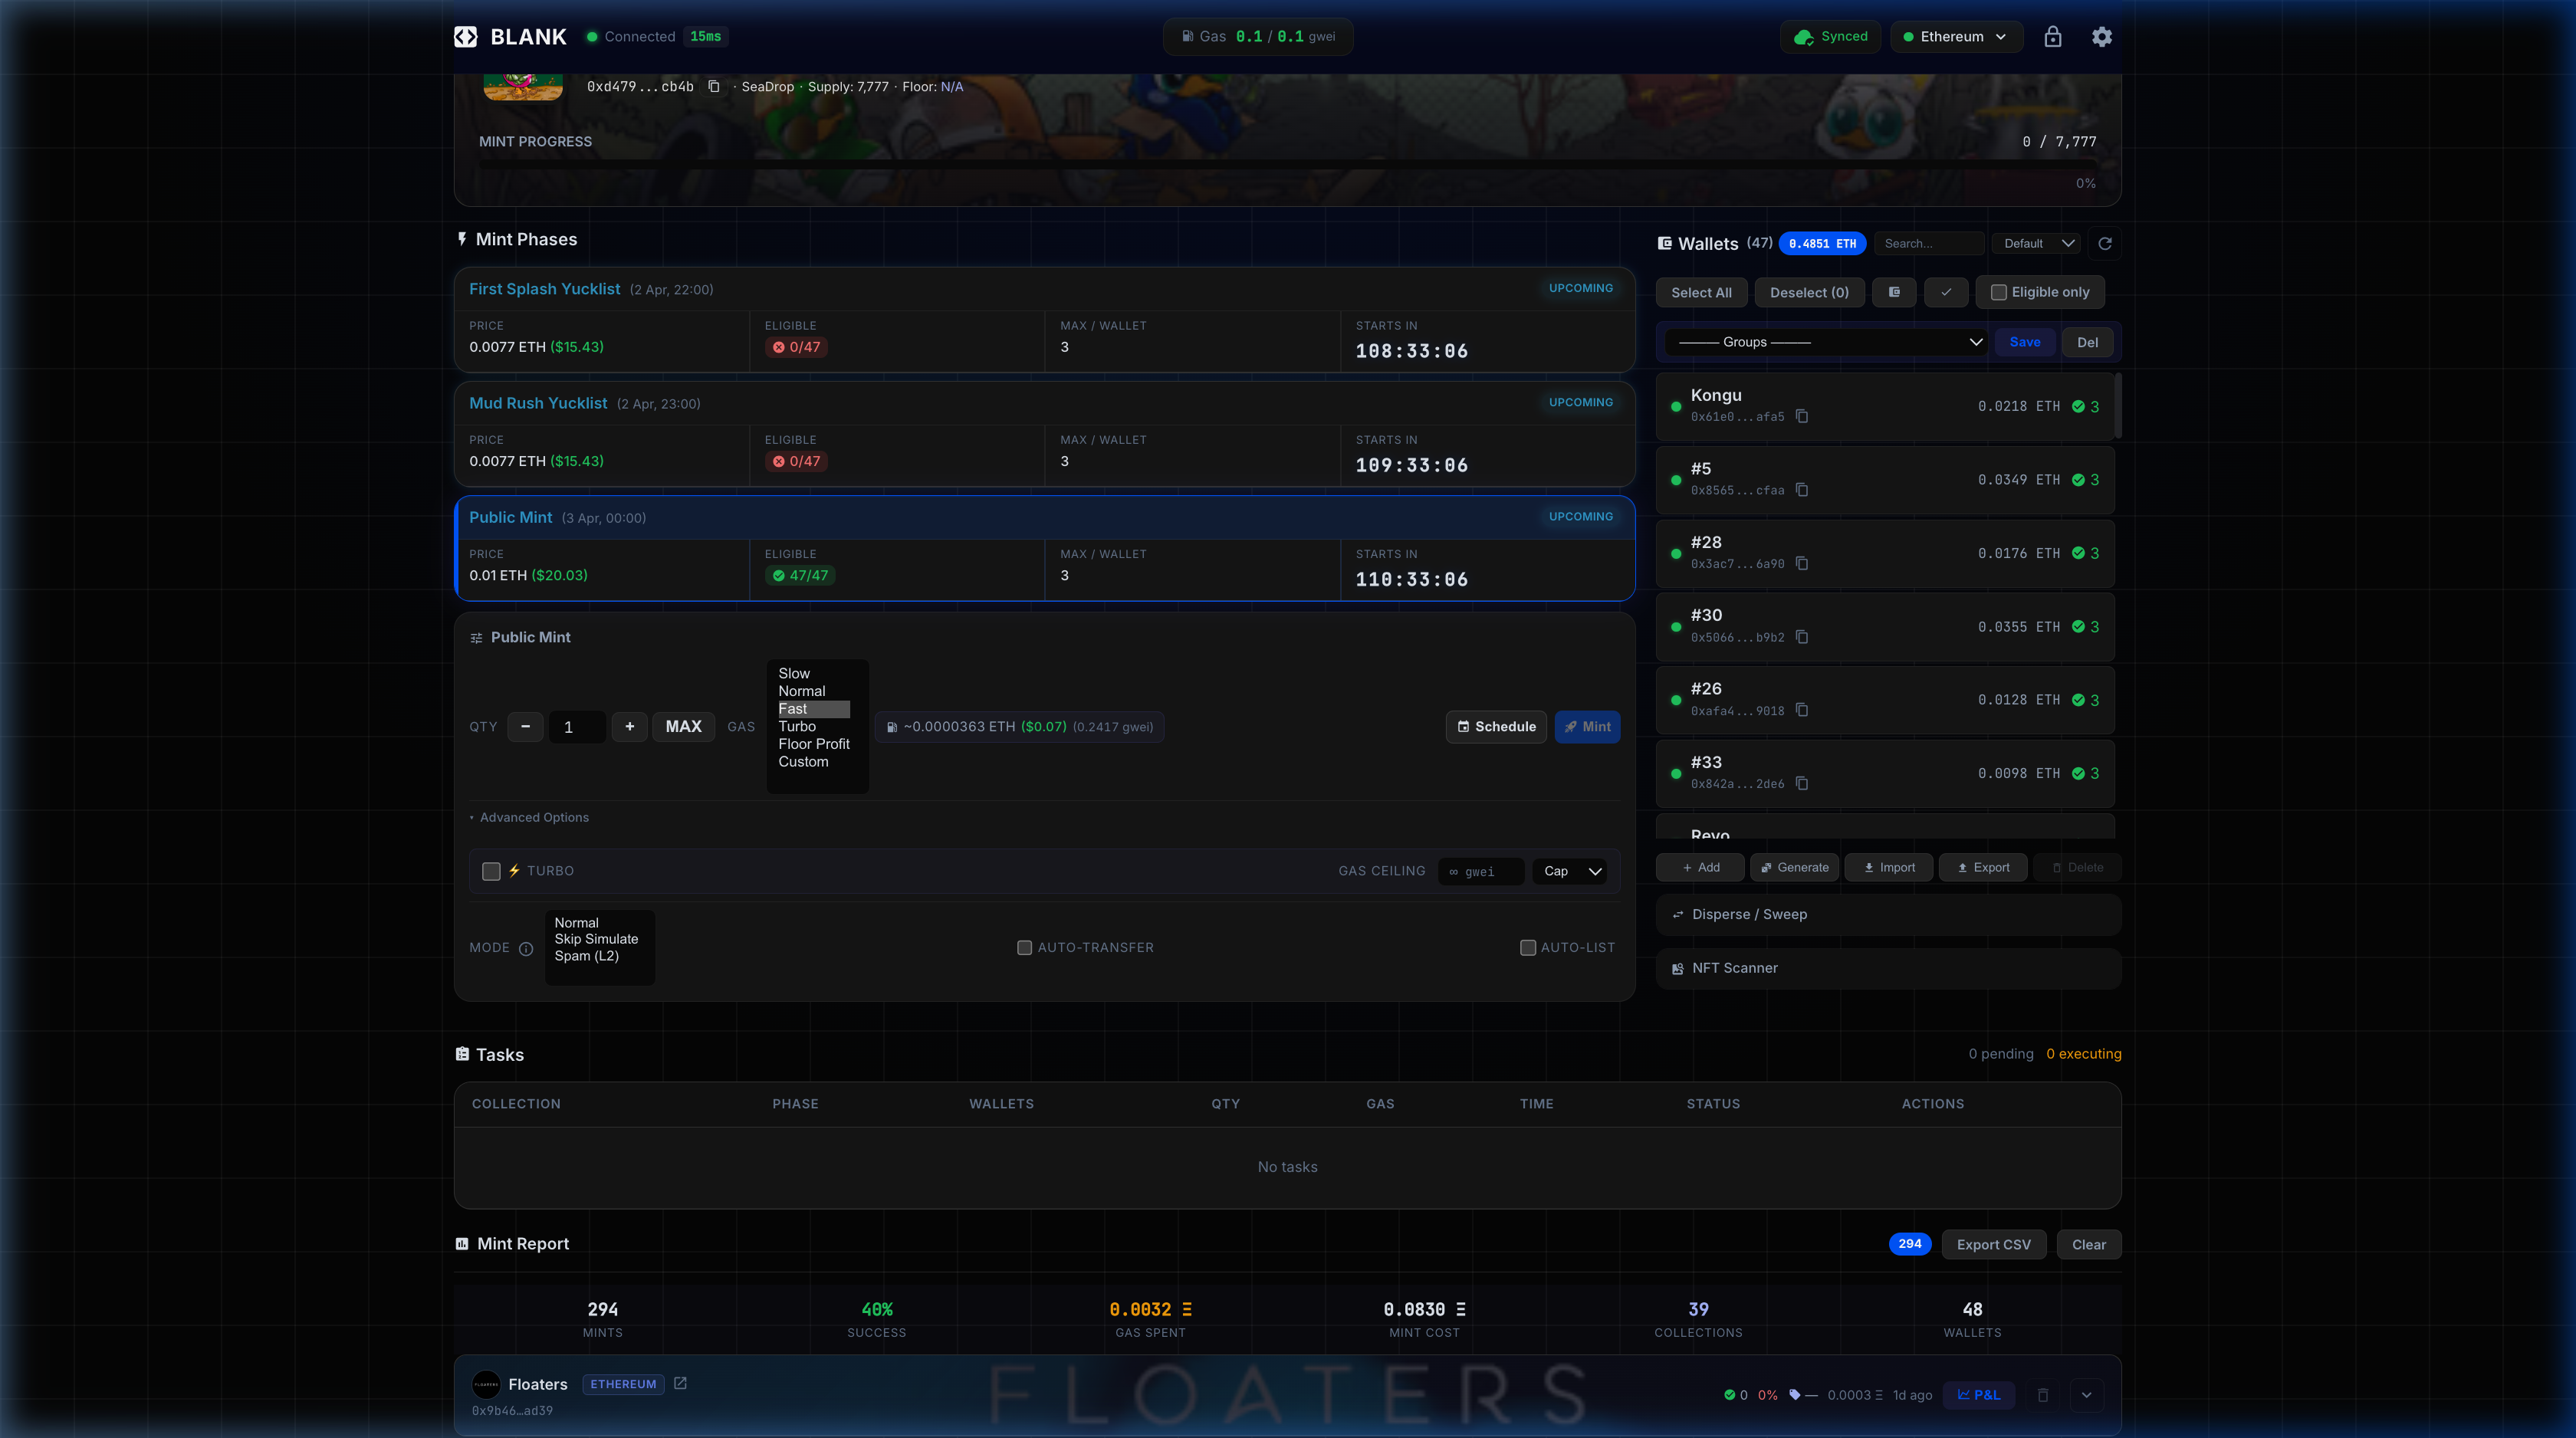Click the lock icon in header
The width and height of the screenshot is (2576, 1438).
2052,37
